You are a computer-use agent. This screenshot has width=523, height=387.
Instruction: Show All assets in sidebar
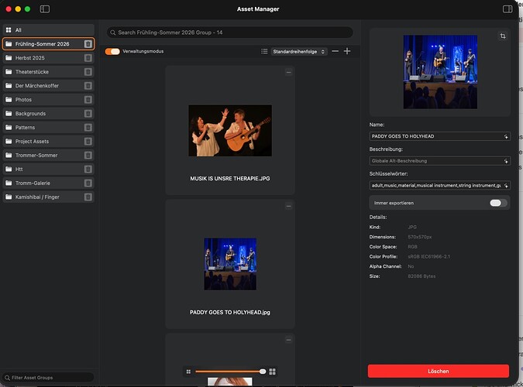point(46,30)
